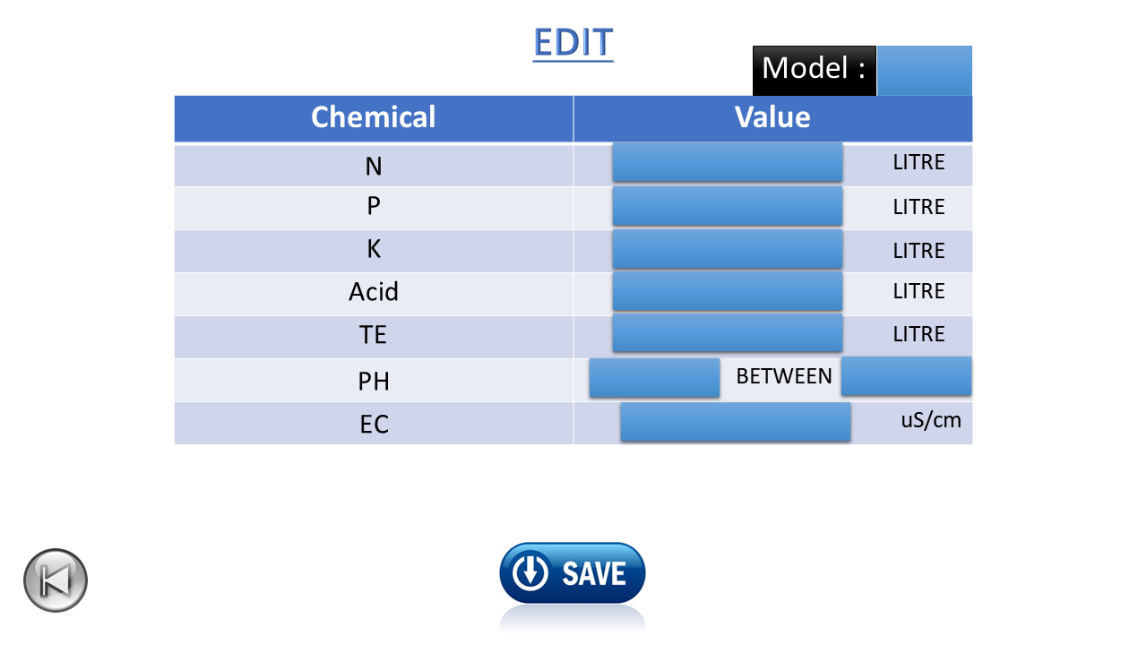The width and height of the screenshot is (1147, 645).
Task: Click the back arrow round icon
Action: click(56, 580)
